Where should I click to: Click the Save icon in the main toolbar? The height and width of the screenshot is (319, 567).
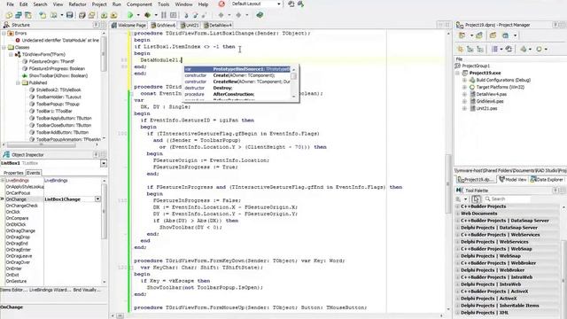coord(70,15)
